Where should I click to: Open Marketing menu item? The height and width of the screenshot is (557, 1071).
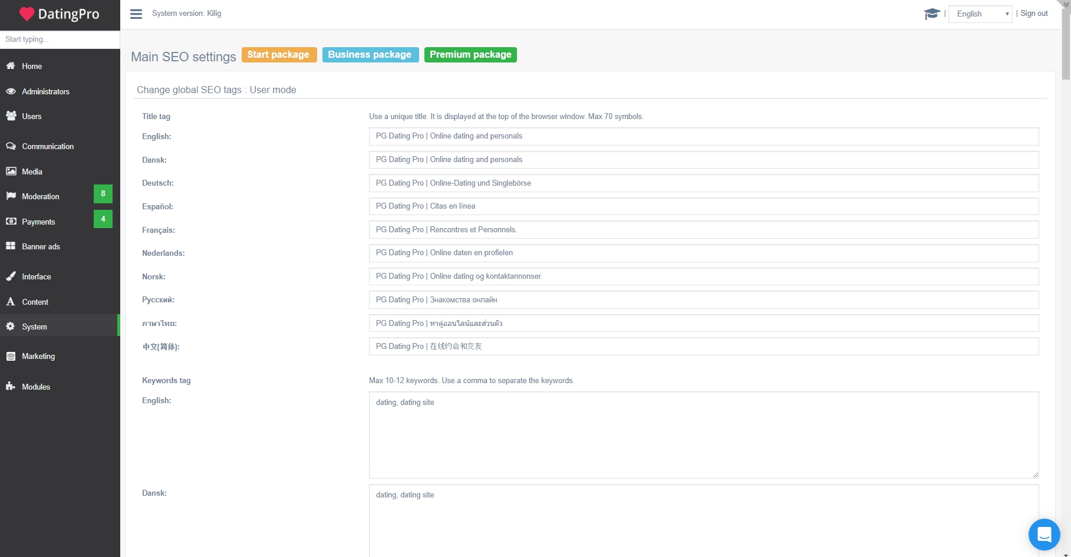38,356
